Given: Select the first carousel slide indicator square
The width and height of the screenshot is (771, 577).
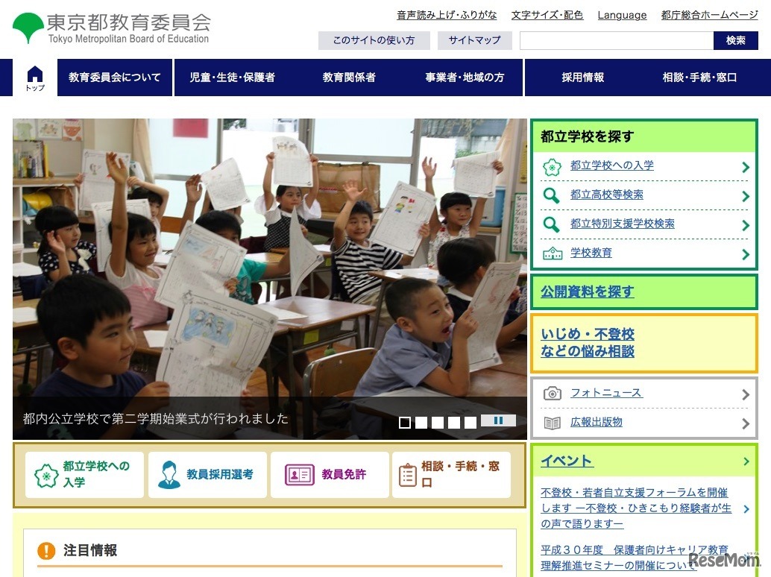Looking at the screenshot, I should (405, 422).
